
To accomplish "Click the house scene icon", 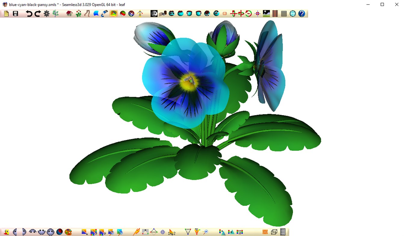I will coord(69,13).
